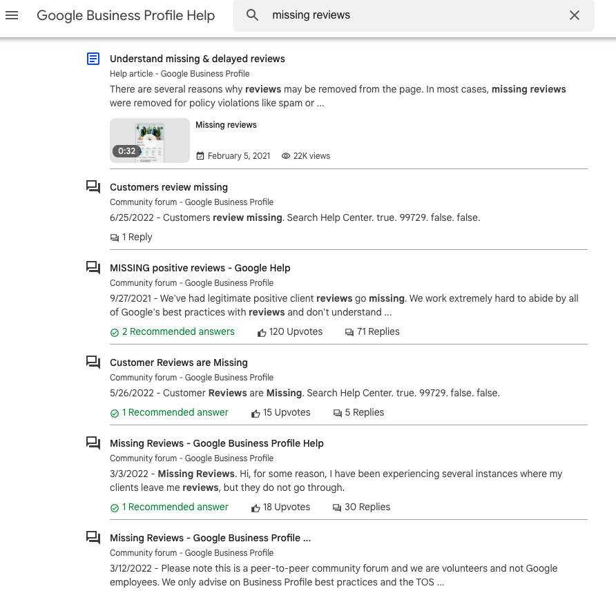Click green check in 'Customer Reviews are Missing' result

(x=115, y=413)
